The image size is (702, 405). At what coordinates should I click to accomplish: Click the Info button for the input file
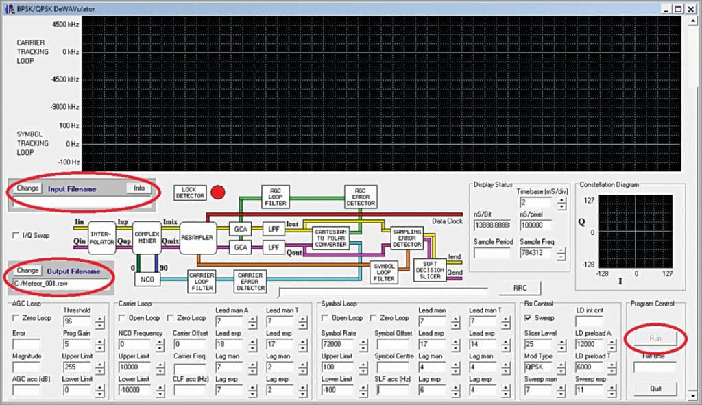pos(139,188)
